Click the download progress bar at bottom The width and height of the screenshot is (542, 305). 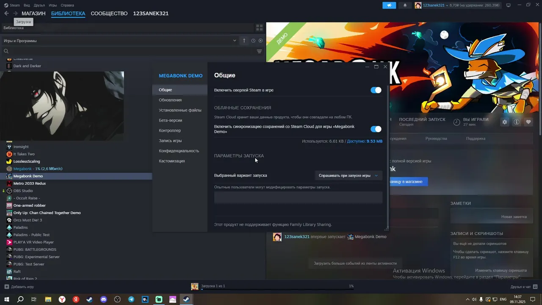click(277, 289)
